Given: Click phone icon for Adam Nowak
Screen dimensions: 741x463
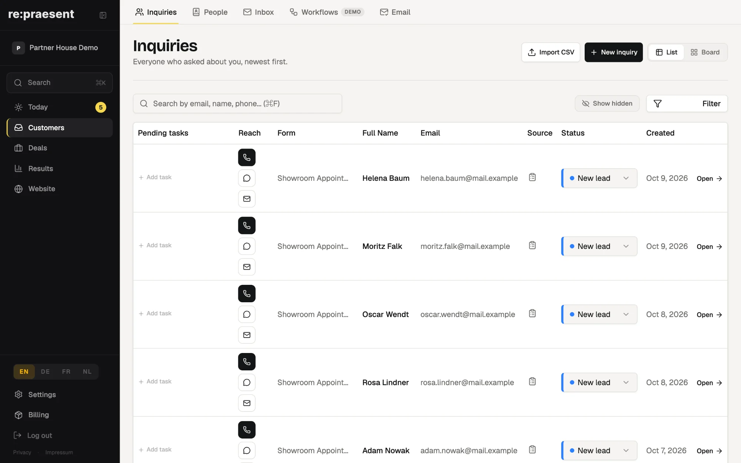Looking at the screenshot, I should 247,430.
